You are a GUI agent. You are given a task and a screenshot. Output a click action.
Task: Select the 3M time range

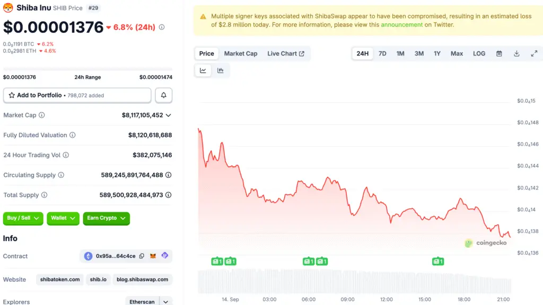419,53
